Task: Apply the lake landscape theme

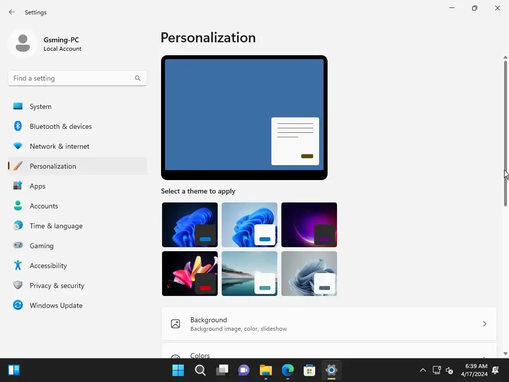Action: [x=250, y=274]
